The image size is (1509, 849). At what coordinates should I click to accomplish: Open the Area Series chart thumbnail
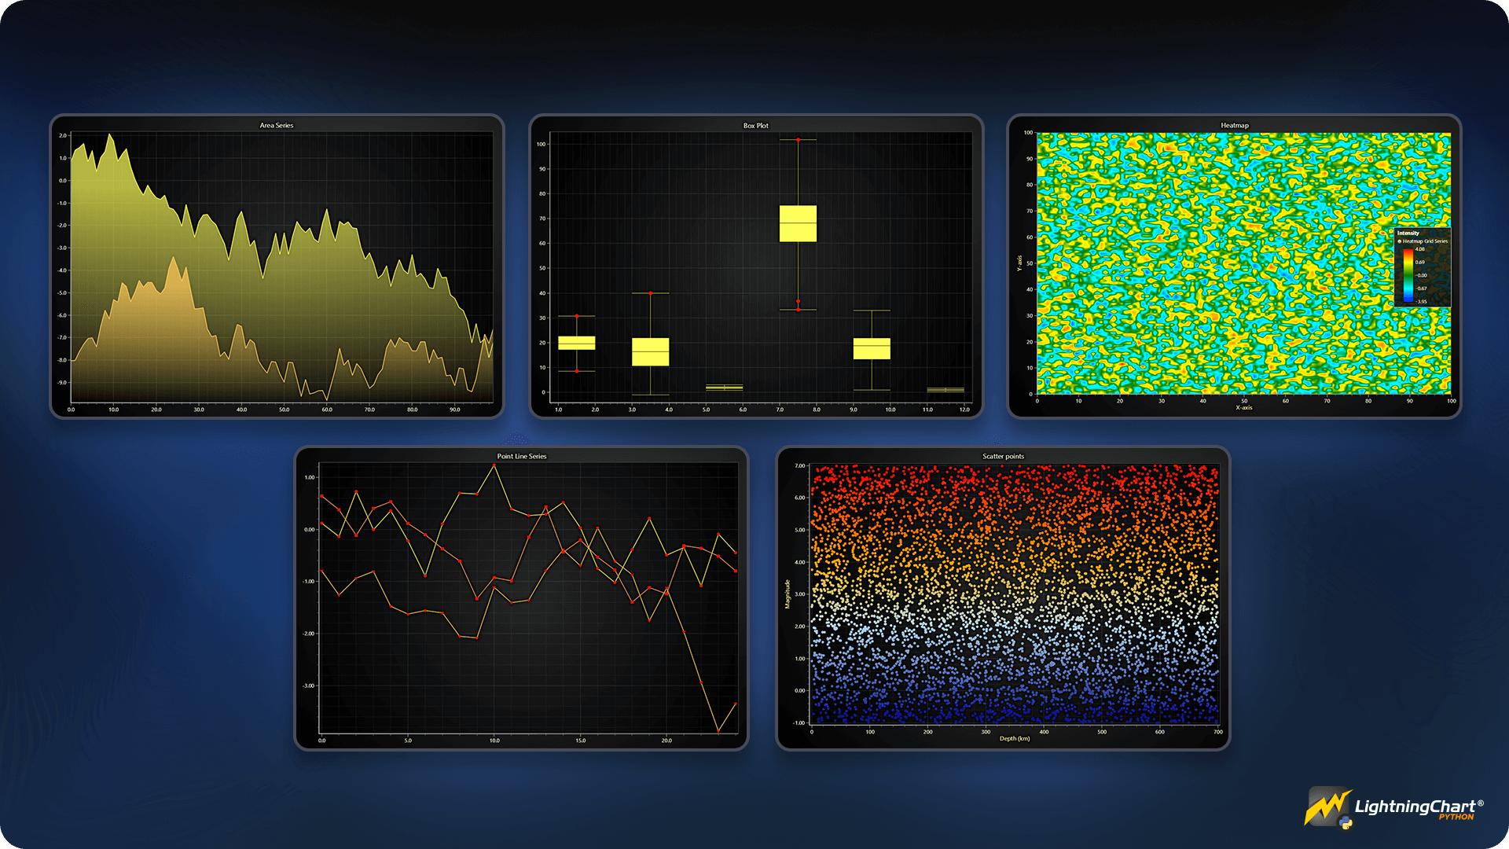pyautogui.click(x=277, y=266)
